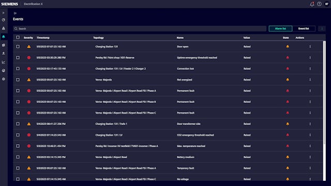The height and width of the screenshot is (186, 331).
Task: Open actions menu for Connection lost row
Action: [310, 69]
